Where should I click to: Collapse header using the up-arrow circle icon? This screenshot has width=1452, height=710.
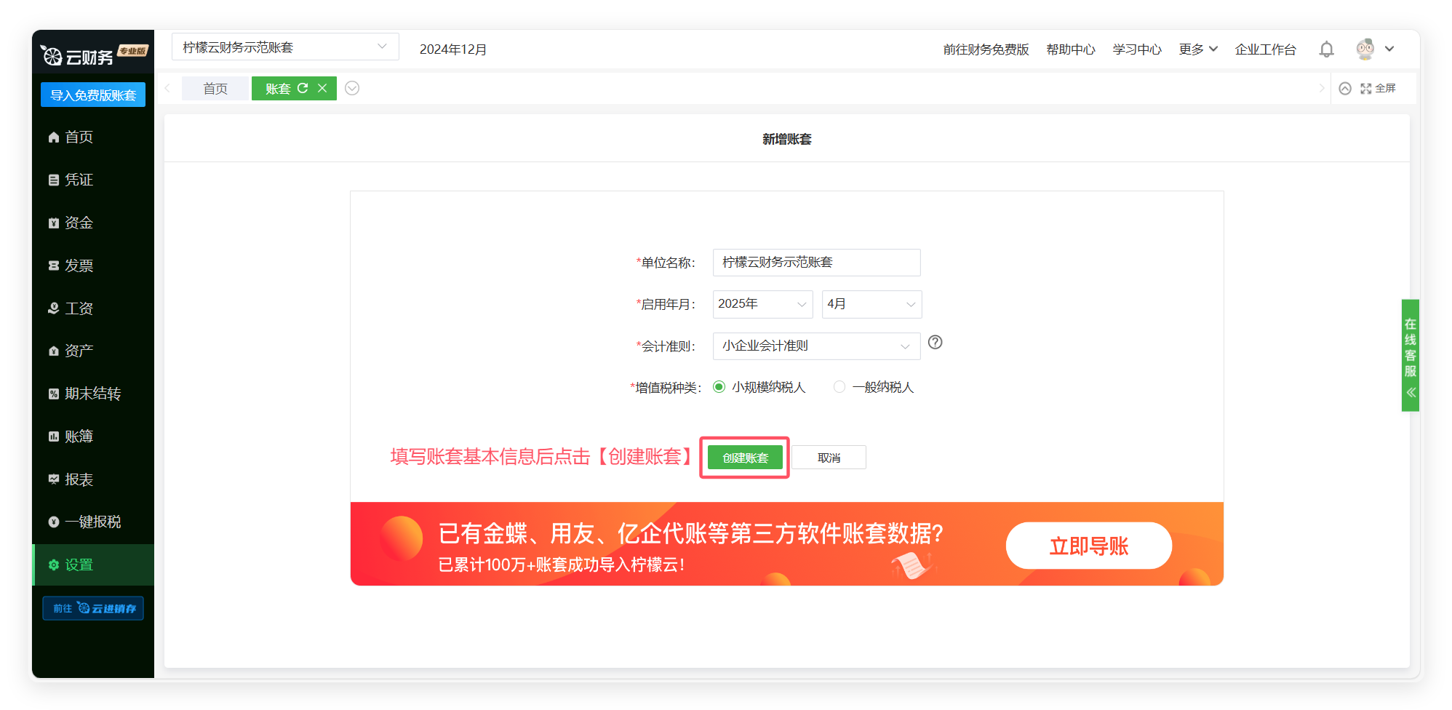(x=1345, y=88)
